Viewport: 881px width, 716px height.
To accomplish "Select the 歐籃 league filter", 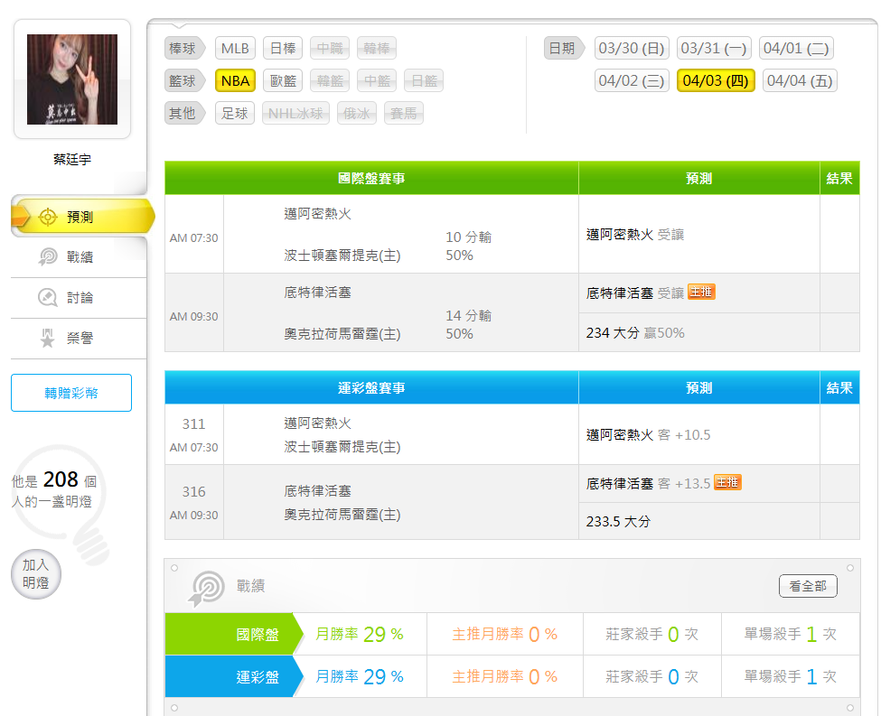I will (283, 81).
